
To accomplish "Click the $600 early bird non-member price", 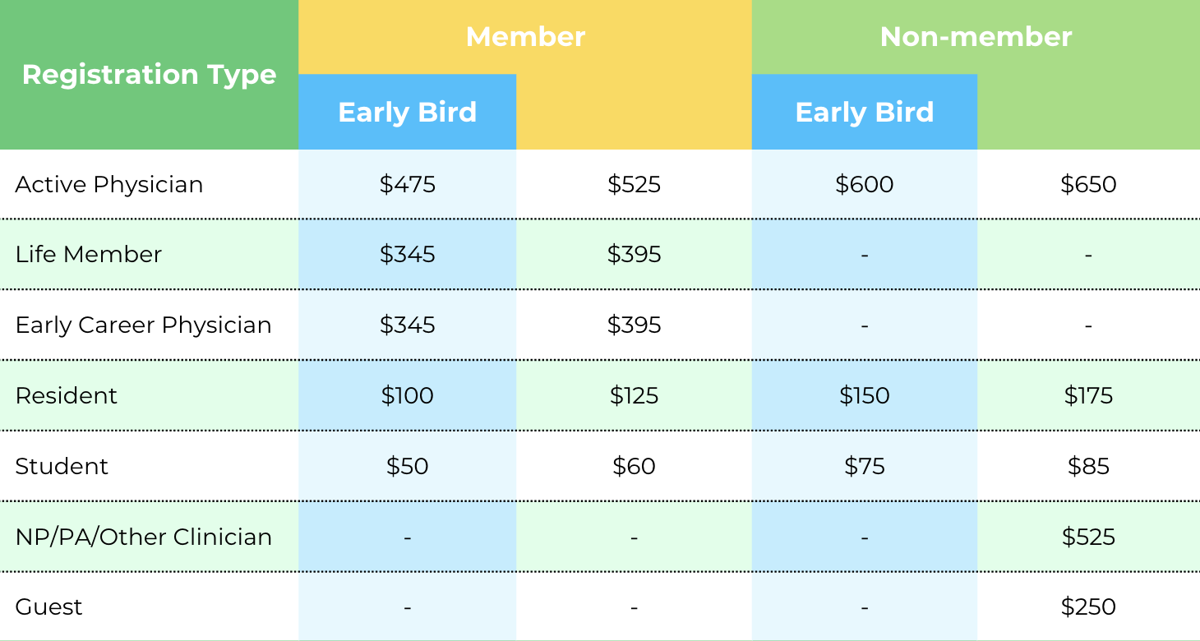I will tap(864, 184).
